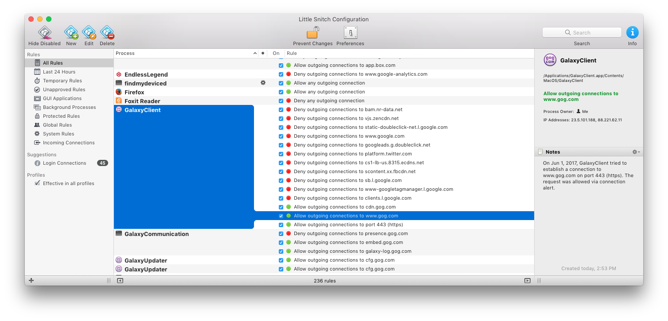Select allow rule for embed.gog.com
This screenshot has width=668, height=321.
pos(348,242)
